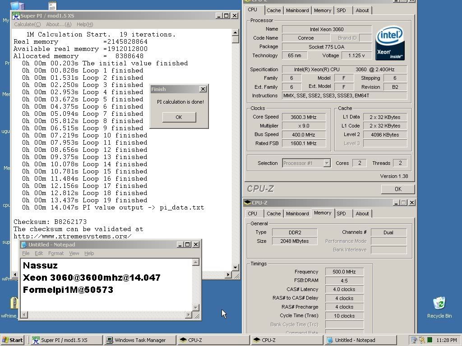Switch to Windows Task Manager from the taskbar
Image resolution: width=462 pixels, height=346 pixels.
pos(140,340)
